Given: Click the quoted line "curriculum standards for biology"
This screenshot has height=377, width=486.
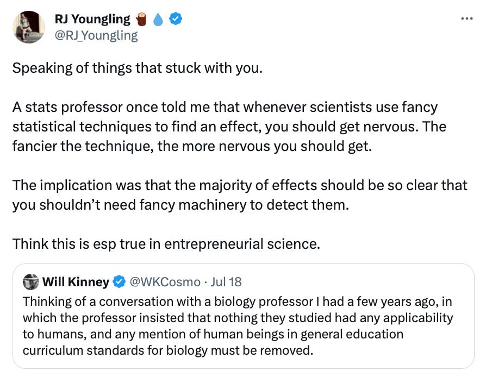Looking at the screenshot, I should click(168, 349).
